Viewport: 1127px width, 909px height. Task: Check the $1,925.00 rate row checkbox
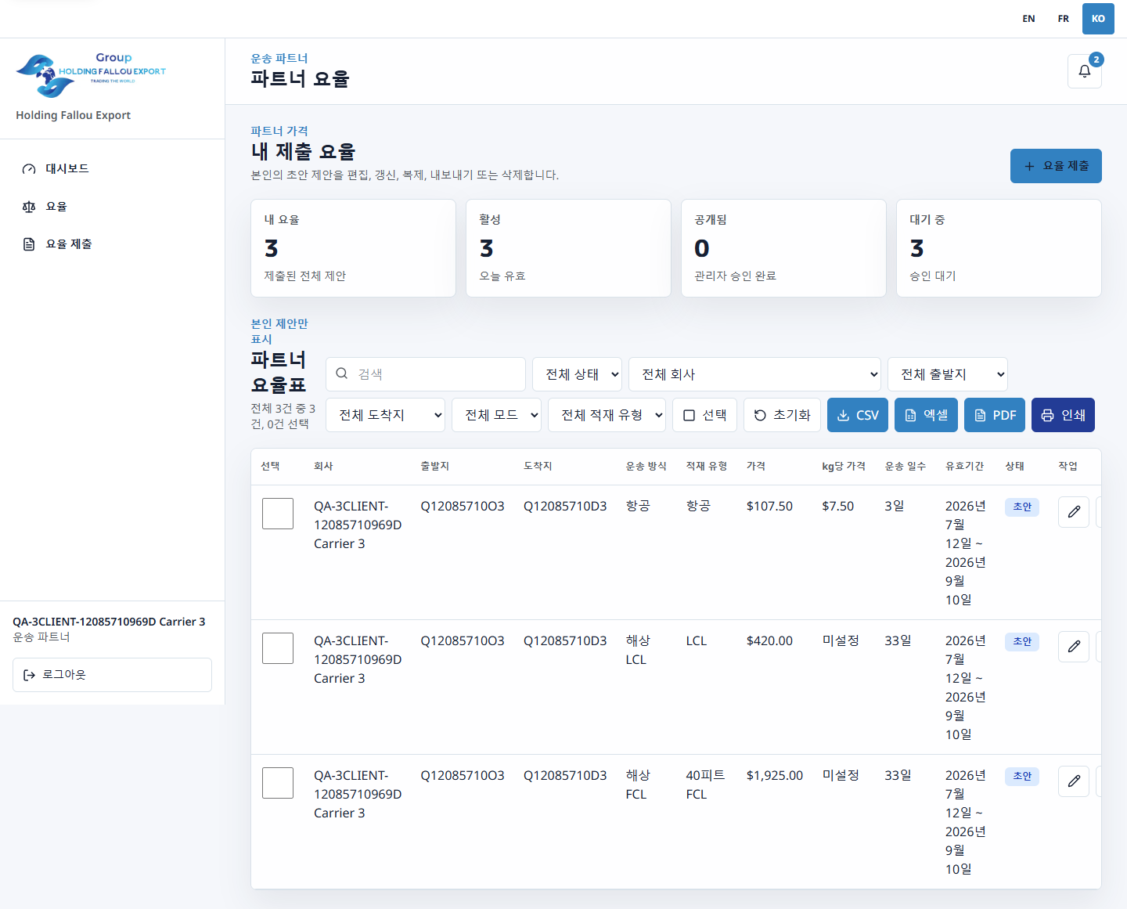click(278, 783)
